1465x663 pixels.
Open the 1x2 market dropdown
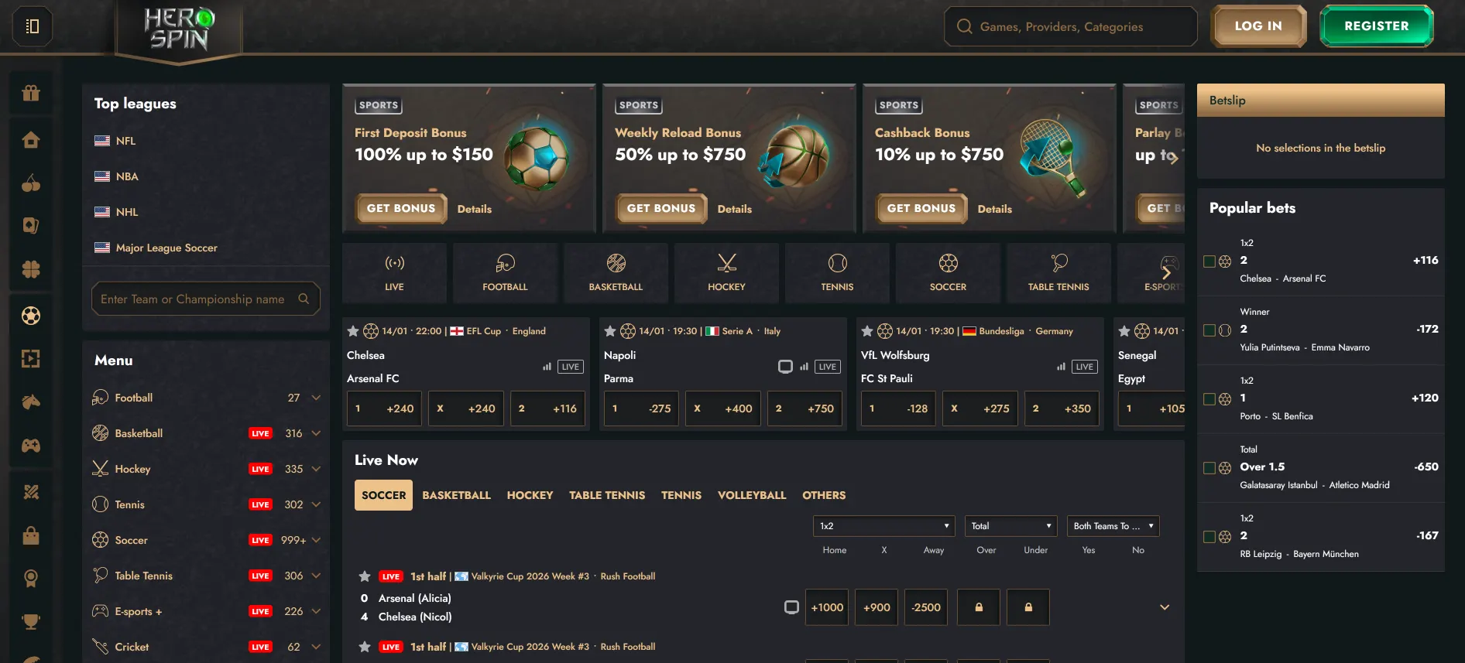[x=884, y=526]
